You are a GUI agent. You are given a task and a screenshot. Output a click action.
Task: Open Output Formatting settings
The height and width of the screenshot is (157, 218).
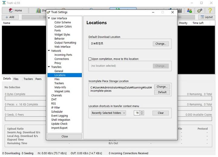[x=65, y=43]
